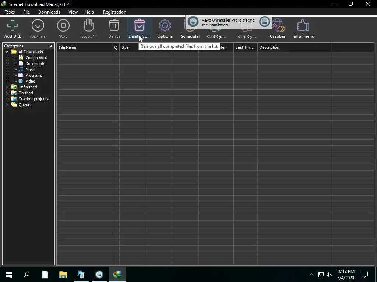Open Windows taskbar search
Image resolution: width=377 pixels, height=282 pixels.
pyautogui.click(x=27, y=275)
